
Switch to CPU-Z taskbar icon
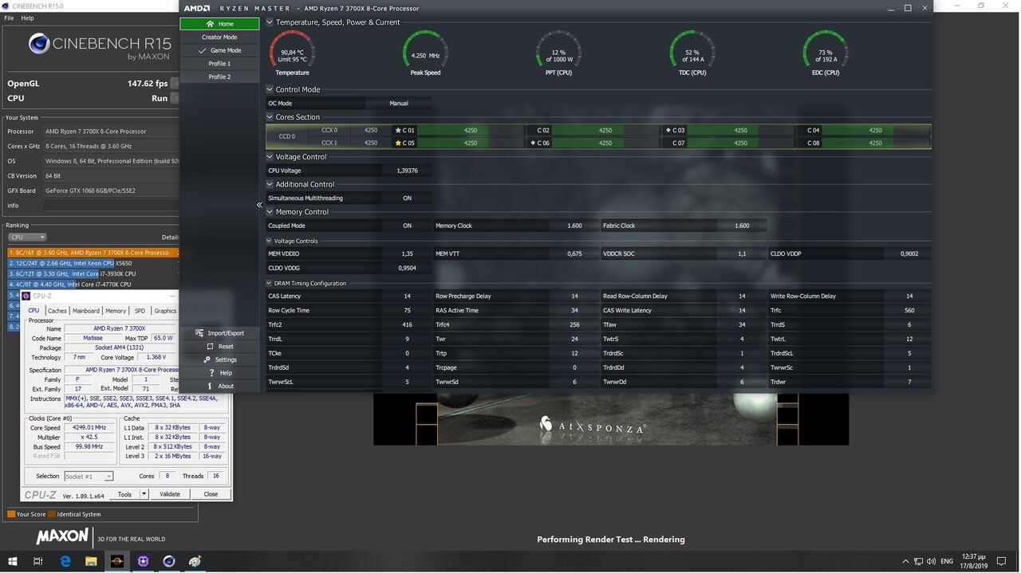coord(143,561)
